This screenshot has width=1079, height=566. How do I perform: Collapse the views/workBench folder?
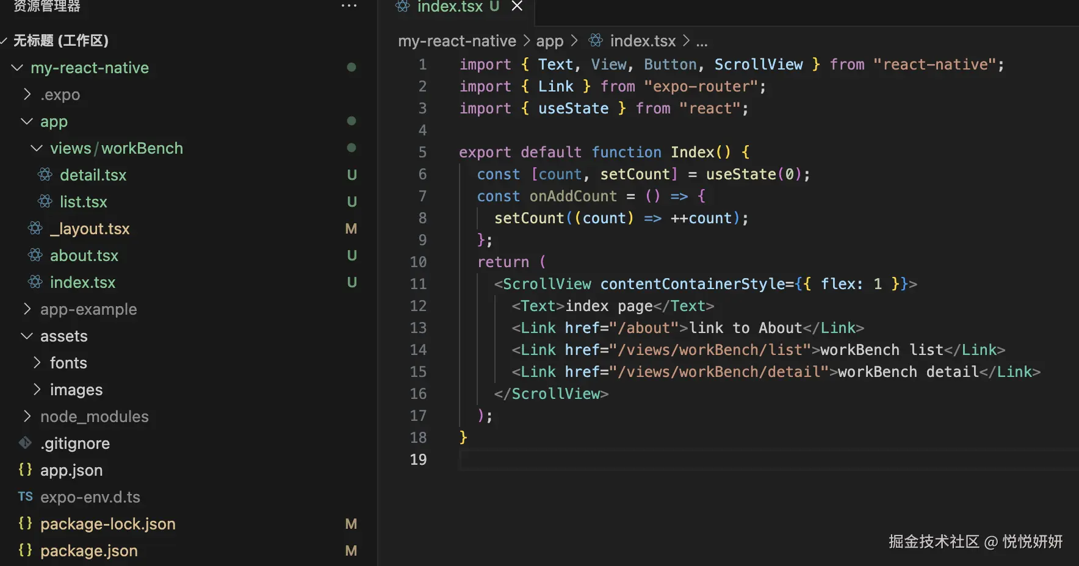point(37,148)
